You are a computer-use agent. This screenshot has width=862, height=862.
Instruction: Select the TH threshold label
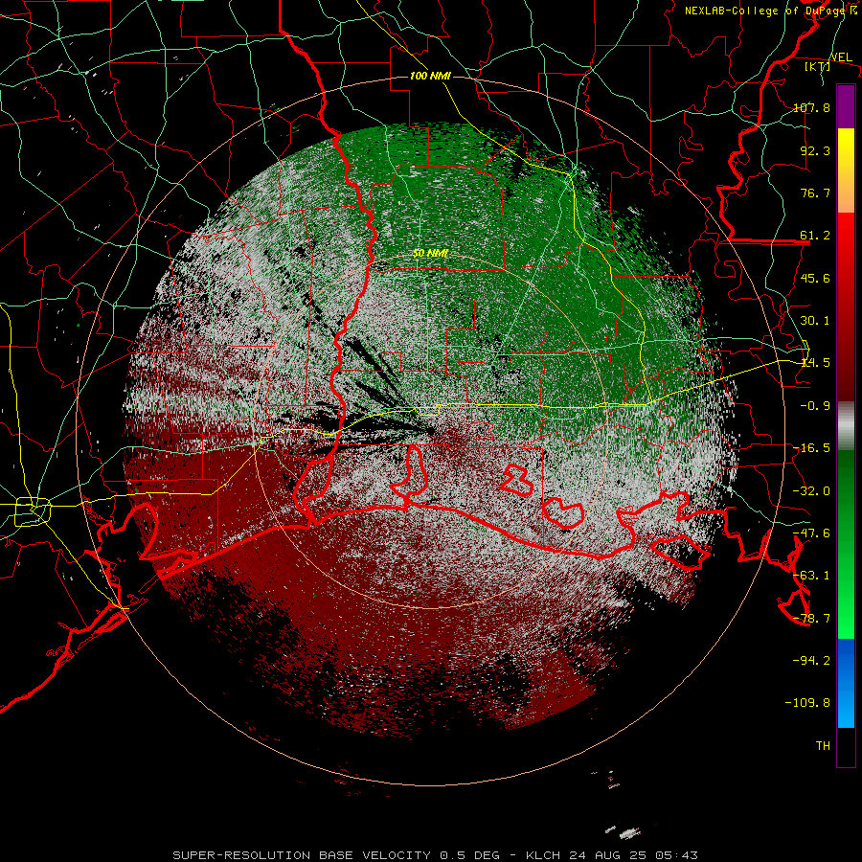tap(823, 746)
